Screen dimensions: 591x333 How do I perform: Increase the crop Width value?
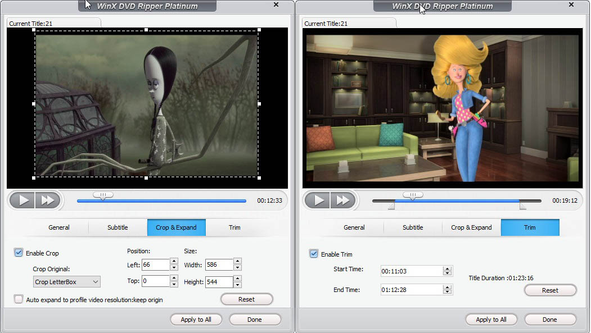[x=237, y=261]
